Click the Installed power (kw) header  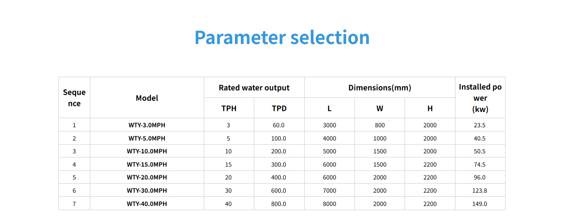coord(480,98)
